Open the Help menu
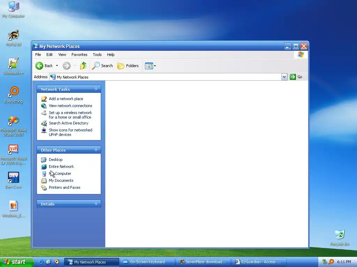The height and width of the screenshot is (267, 357). (111, 55)
